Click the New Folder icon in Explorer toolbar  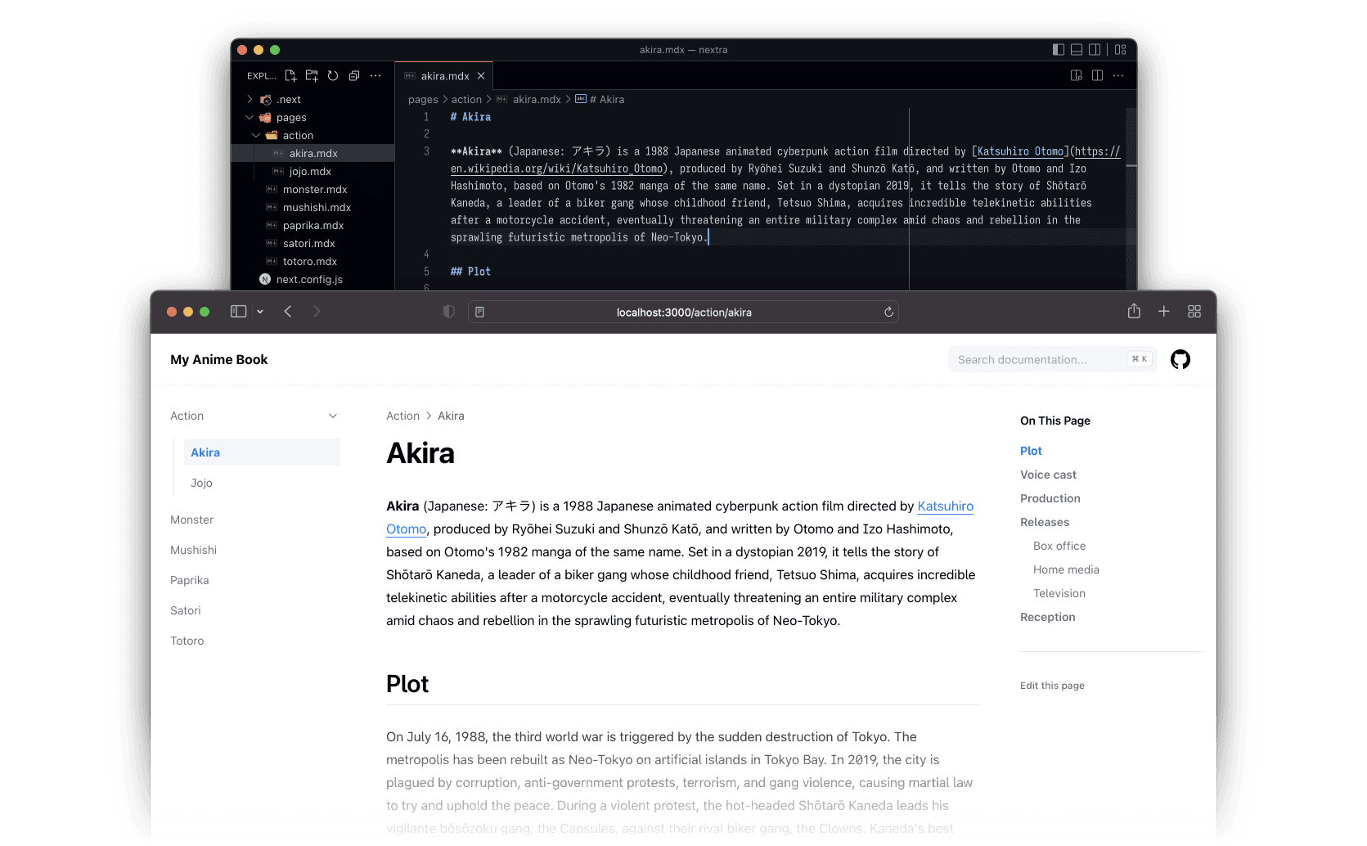tap(312, 75)
